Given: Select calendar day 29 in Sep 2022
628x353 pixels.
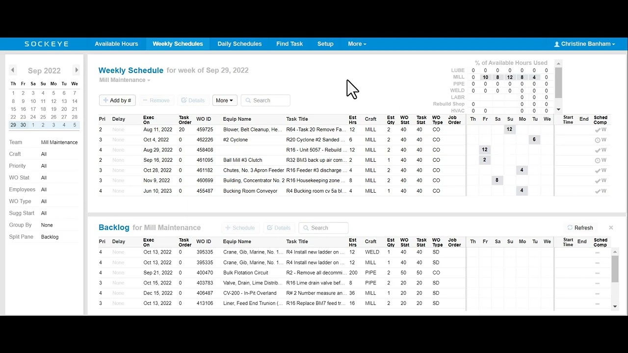Looking at the screenshot, I should 13,125.
